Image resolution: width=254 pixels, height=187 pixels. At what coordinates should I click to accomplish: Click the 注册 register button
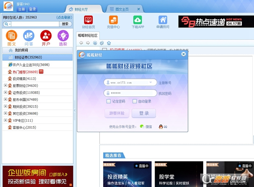pyautogui.click(x=22, y=9)
